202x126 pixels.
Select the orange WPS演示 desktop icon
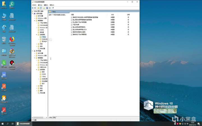pos(4,87)
